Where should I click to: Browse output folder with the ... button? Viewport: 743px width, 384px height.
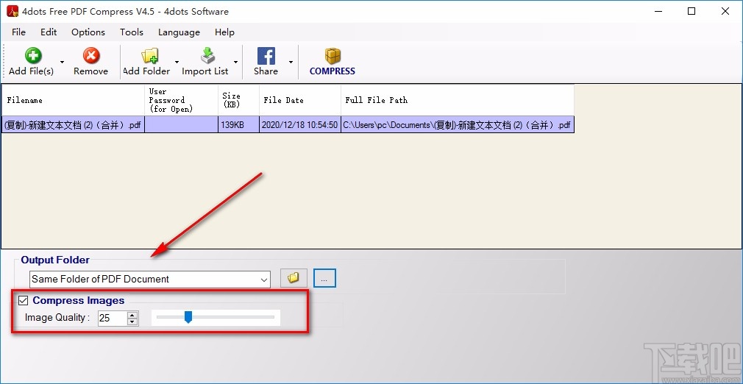(x=324, y=278)
